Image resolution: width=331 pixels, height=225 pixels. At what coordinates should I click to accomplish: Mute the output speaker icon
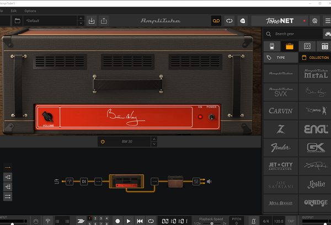coord(209,182)
